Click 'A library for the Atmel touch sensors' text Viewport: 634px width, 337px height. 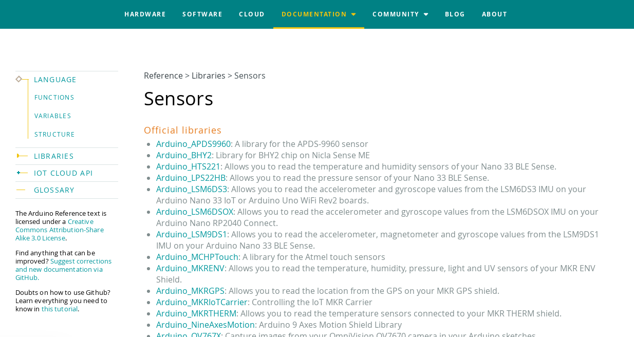[314, 257]
